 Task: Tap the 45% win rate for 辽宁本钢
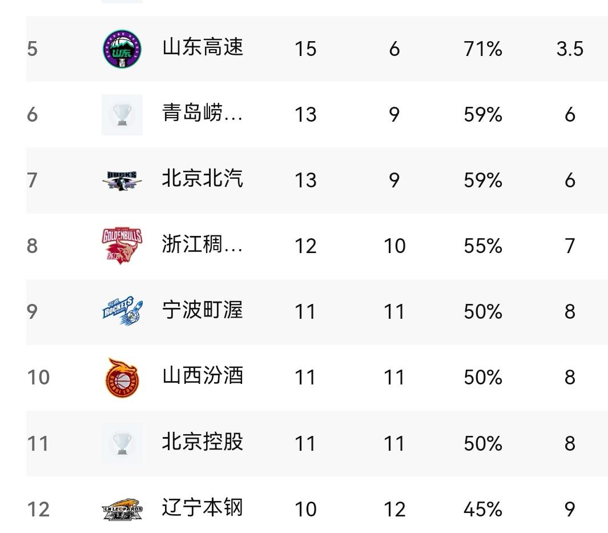pyautogui.click(x=483, y=510)
